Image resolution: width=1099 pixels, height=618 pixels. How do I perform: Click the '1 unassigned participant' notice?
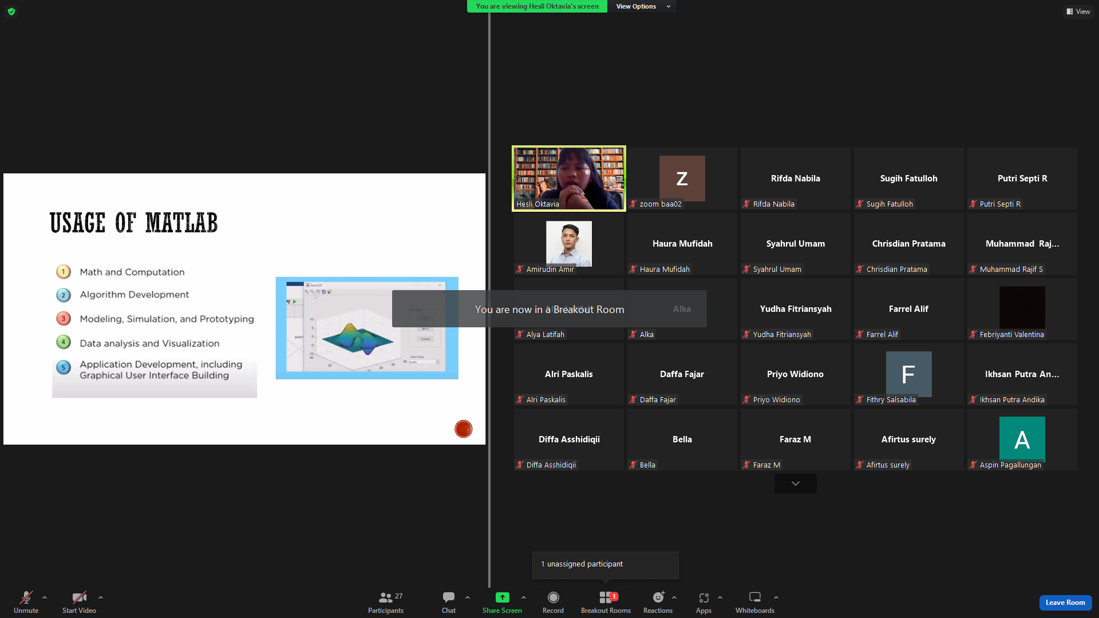point(606,565)
